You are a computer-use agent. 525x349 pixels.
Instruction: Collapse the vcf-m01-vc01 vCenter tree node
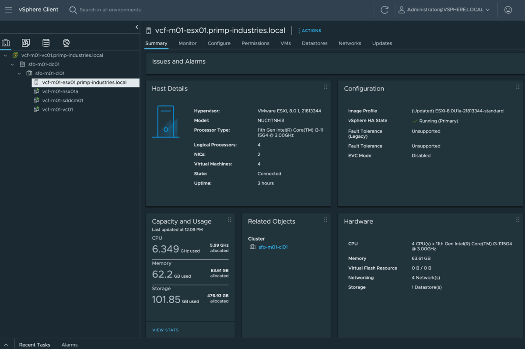coord(5,56)
